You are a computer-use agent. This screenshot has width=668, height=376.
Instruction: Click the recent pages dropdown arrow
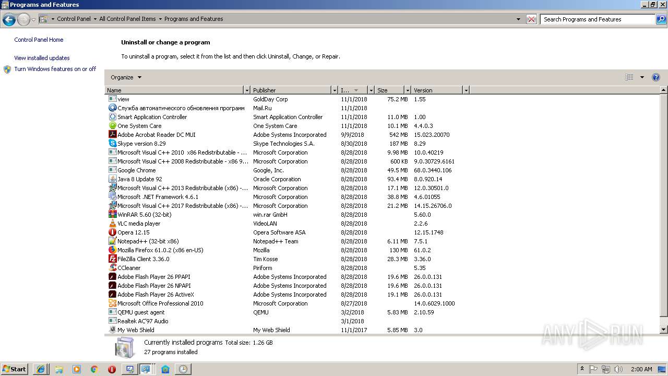click(x=33, y=20)
